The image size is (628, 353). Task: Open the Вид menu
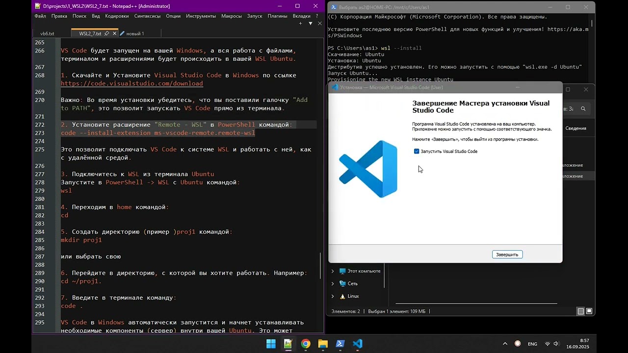click(96, 16)
